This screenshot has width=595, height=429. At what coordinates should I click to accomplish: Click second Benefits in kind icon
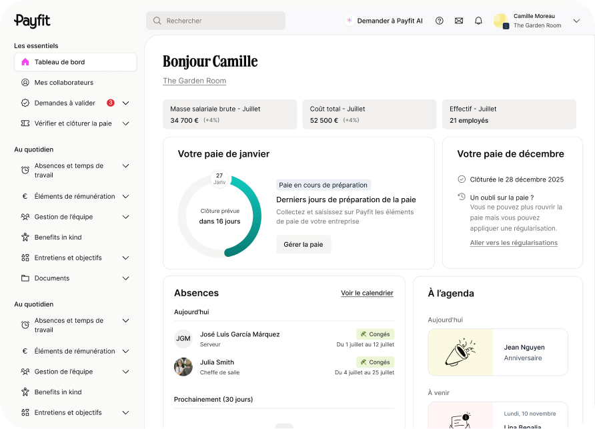tap(25, 392)
